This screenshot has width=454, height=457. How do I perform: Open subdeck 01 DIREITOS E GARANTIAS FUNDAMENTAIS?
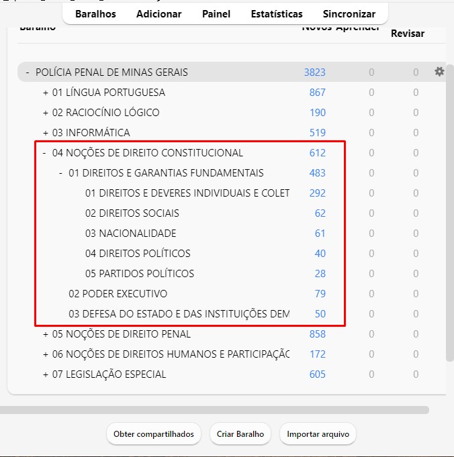(166, 173)
